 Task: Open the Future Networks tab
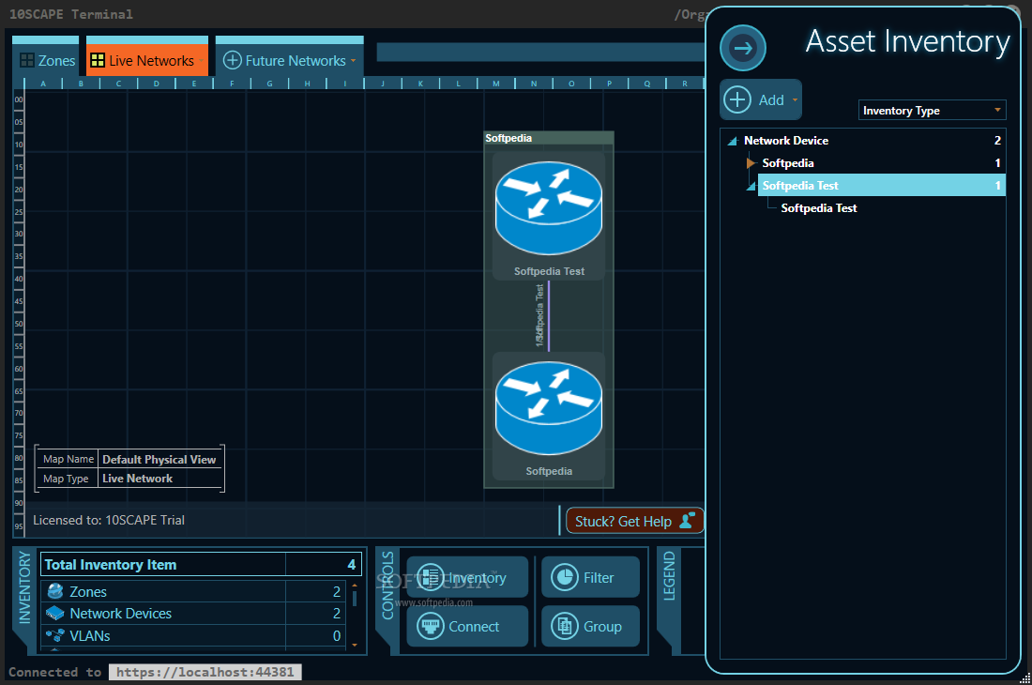(290, 60)
